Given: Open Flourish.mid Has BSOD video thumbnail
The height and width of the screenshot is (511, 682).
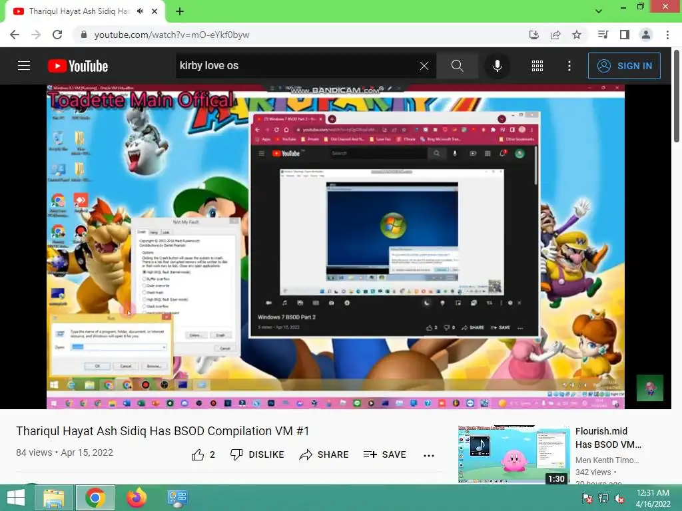Looking at the screenshot, I should [x=513, y=454].
